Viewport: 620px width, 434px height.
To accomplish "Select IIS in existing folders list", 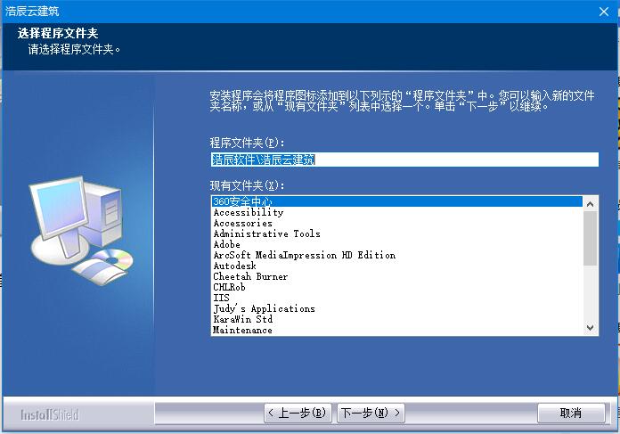I will pos(221,298).
